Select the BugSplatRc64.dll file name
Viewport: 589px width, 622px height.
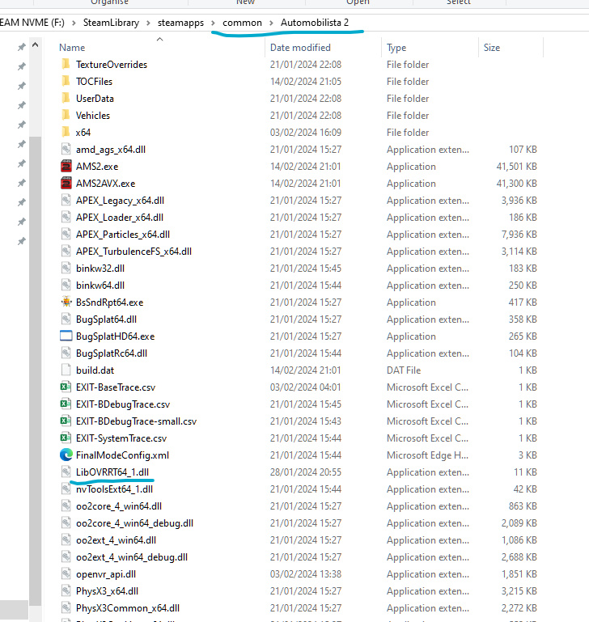(112, 353)
